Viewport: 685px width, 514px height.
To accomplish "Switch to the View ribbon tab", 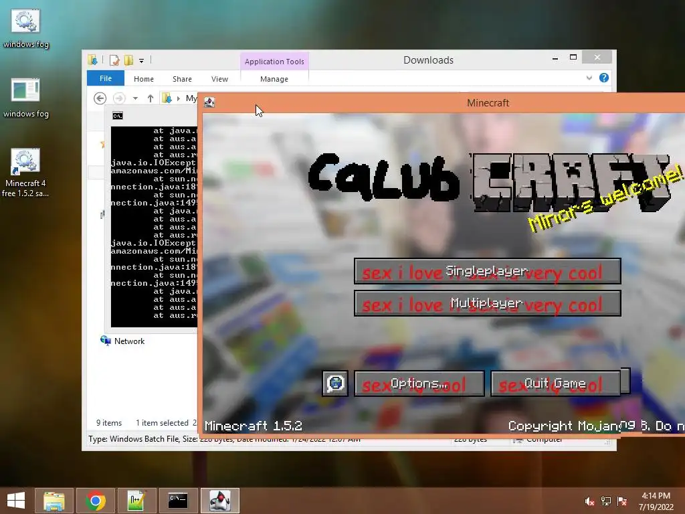I will [x=219, y=79].
